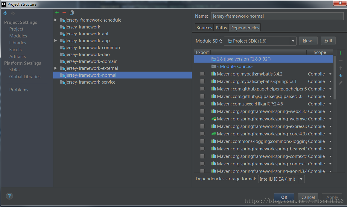Toggle export checkbox for spring-expression

pyautogui.click(x=202, y=126)
